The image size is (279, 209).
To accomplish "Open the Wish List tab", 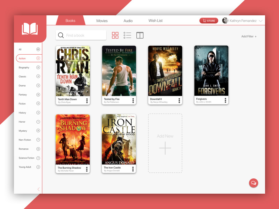I will (156, 21).
